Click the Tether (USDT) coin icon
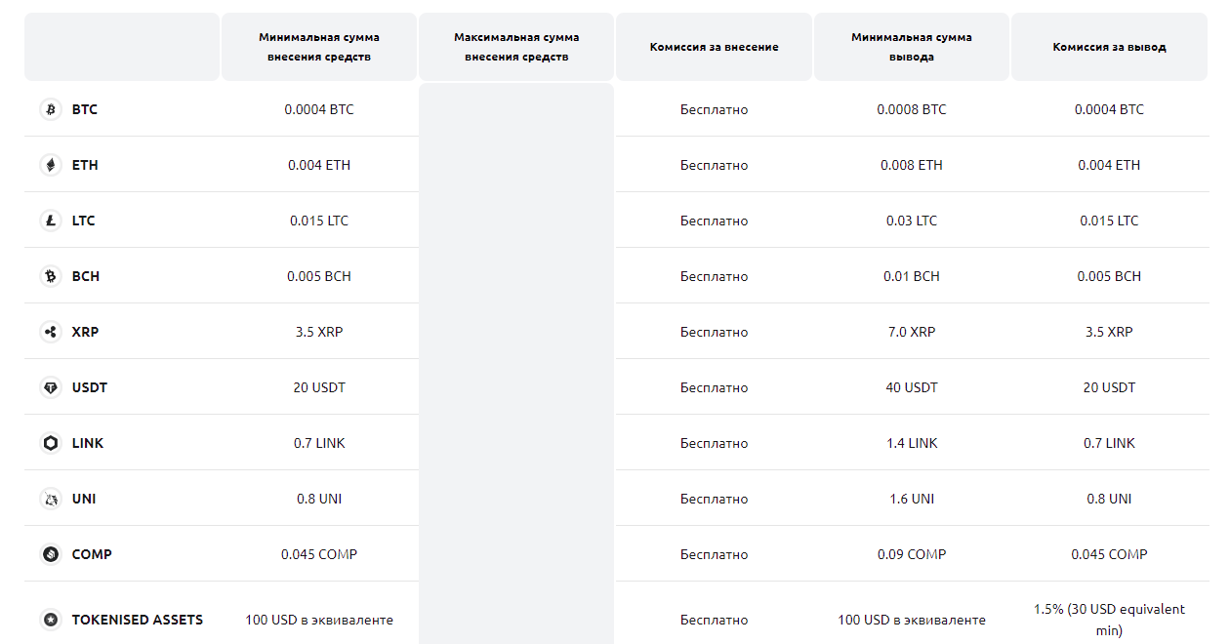The height and width of the screenshot is (644, 1230). (x=51, y=387)
